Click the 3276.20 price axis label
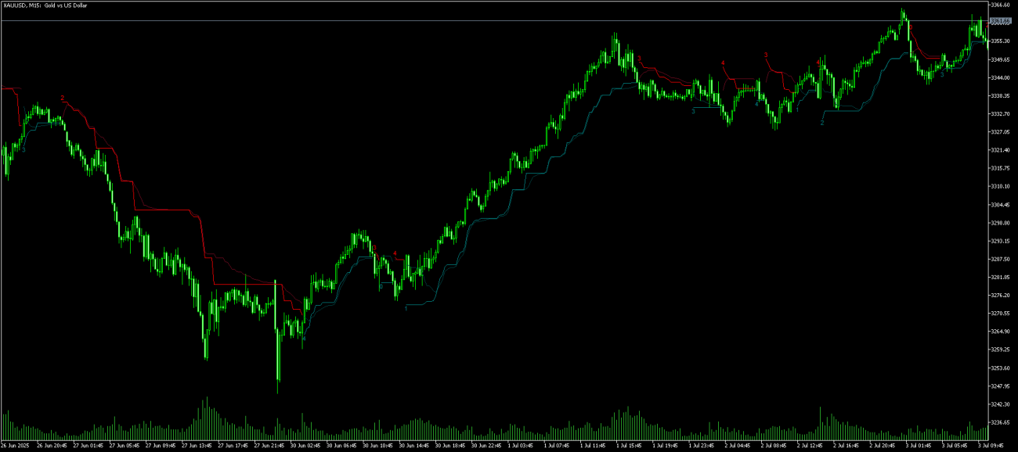Screen dimensions: 1018x452 coord(1002,295)
